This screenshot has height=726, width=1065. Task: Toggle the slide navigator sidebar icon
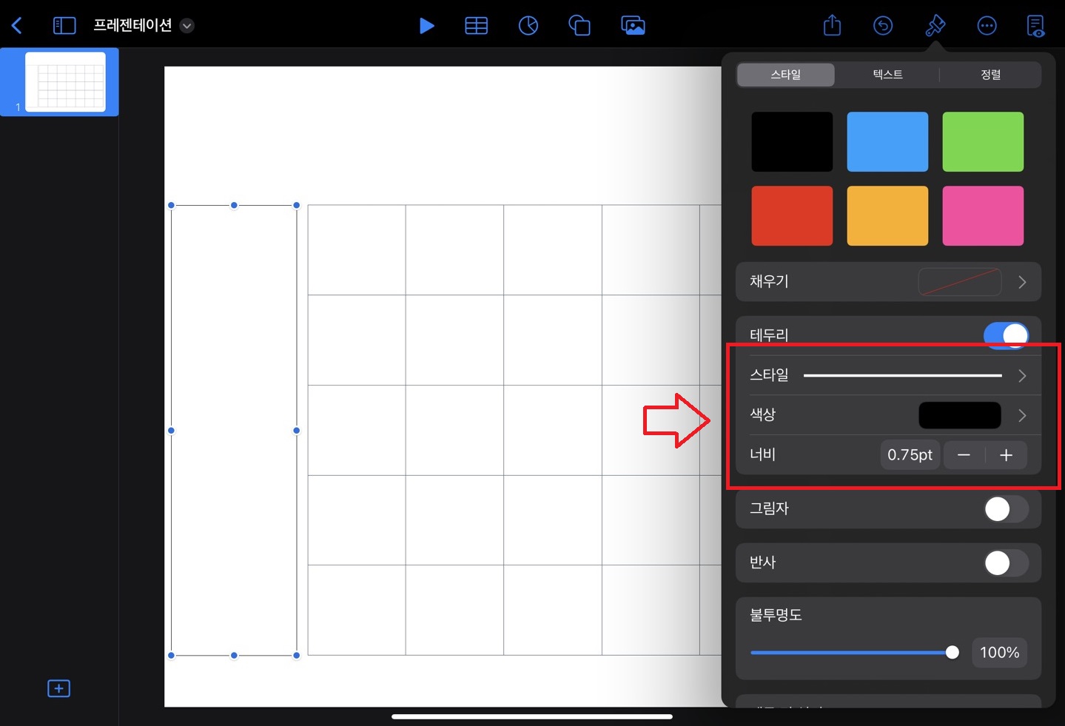pos(64,26)
